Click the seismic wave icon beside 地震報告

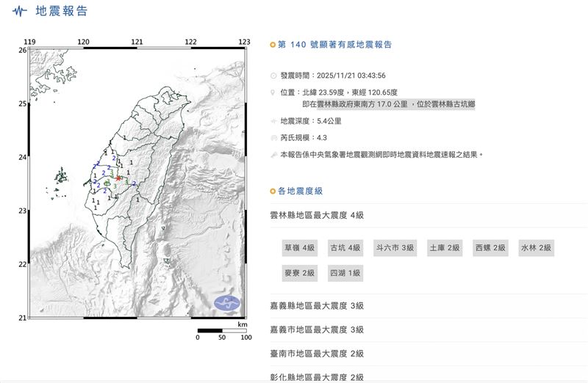[20, 11]
